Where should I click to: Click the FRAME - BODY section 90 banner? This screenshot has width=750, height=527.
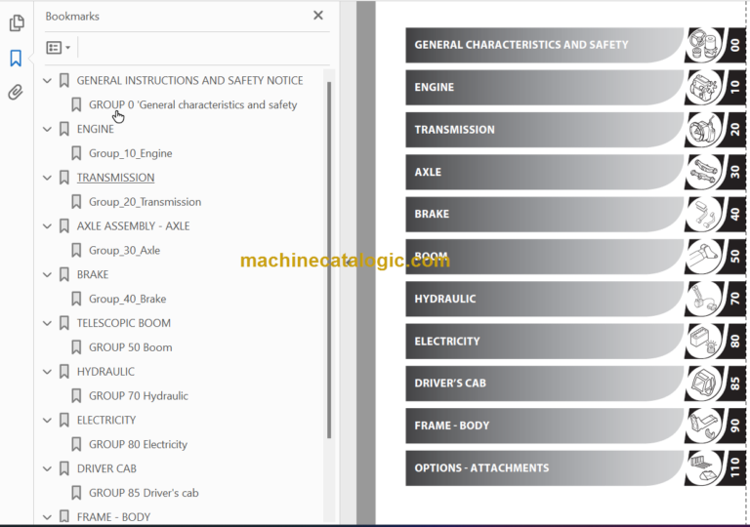pos(575,426)
